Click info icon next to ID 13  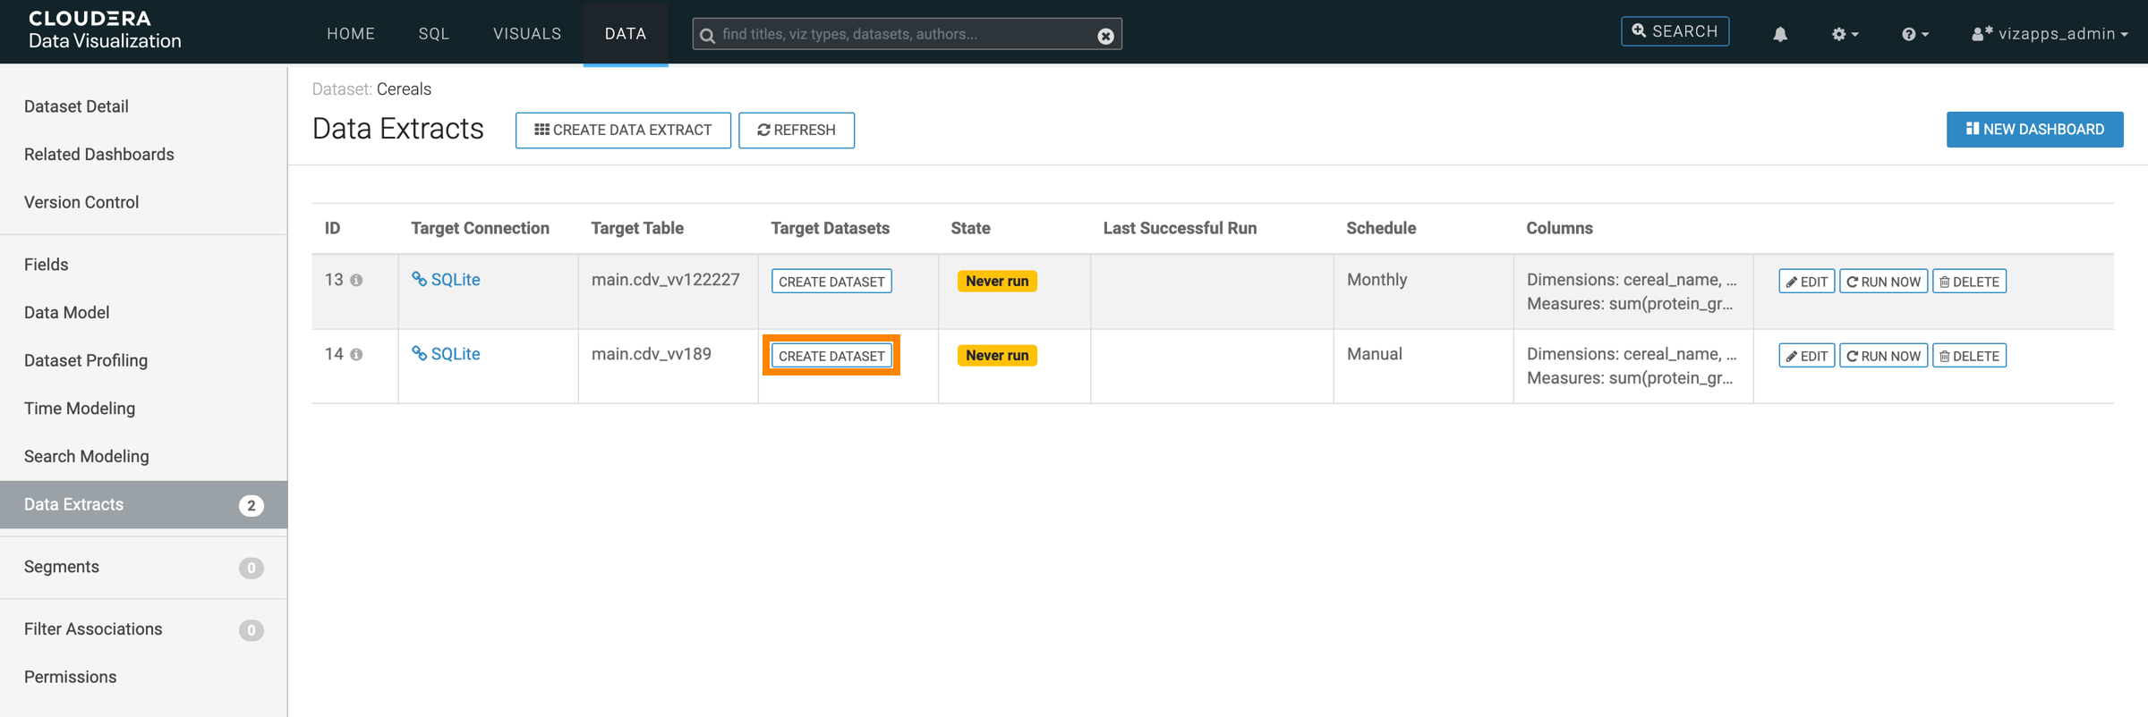point(356,281)
